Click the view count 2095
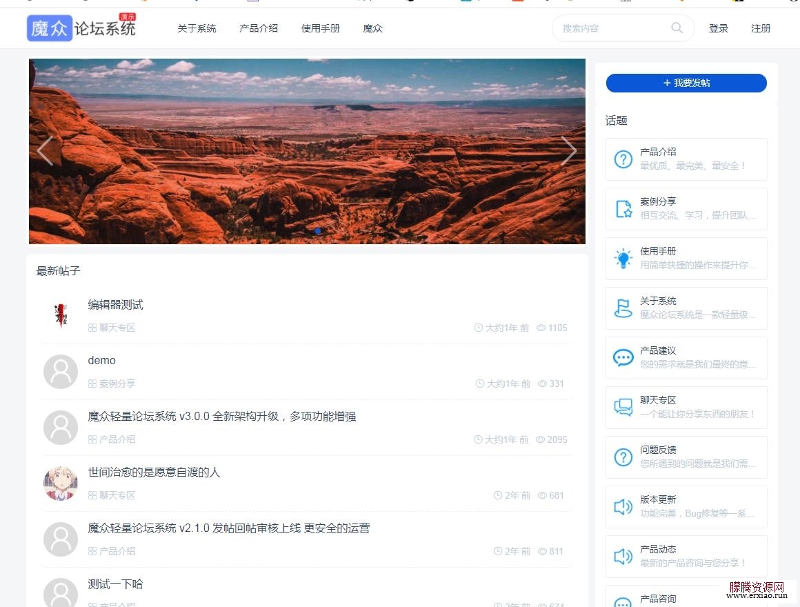 pyautogui.click(x=552, y=439)
